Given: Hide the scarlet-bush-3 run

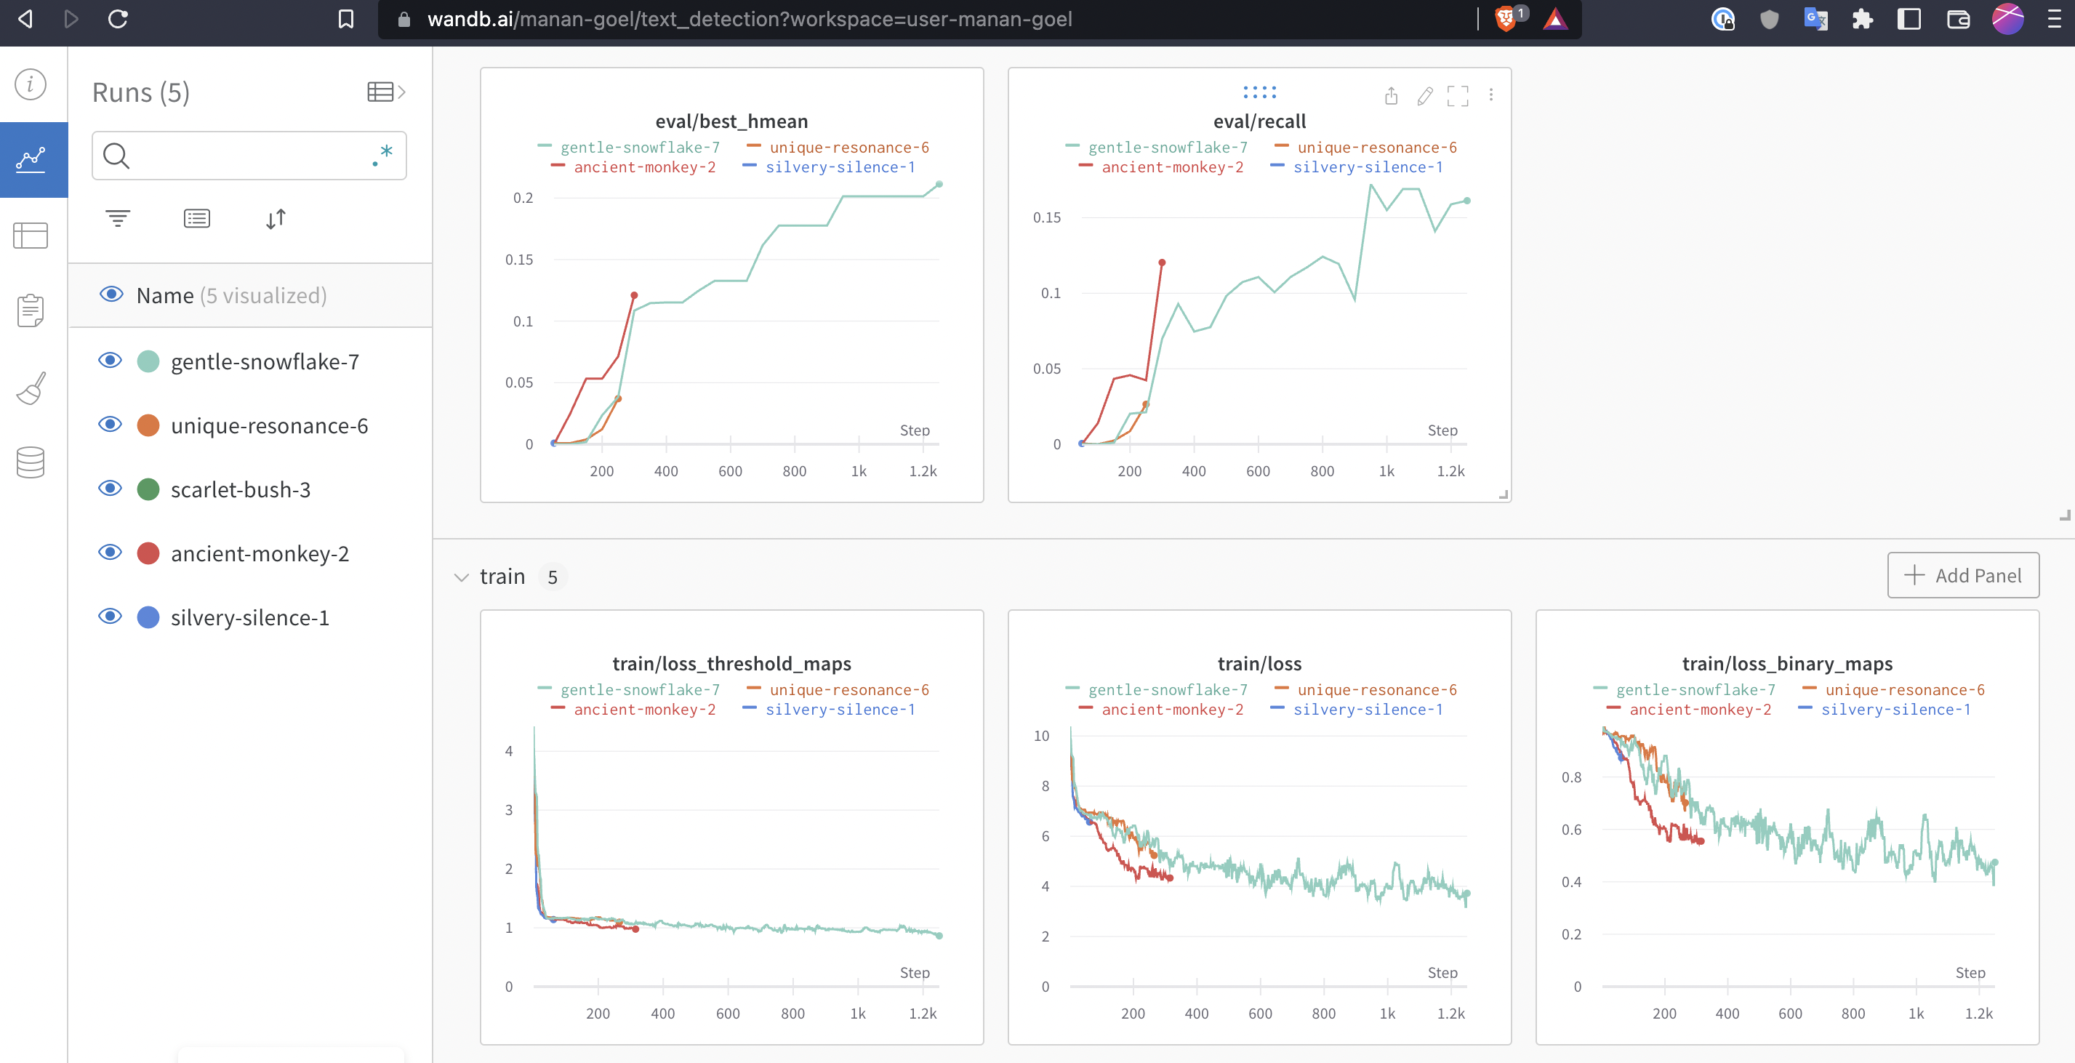Looking at the screenshot, I should (x=111, y=488).
